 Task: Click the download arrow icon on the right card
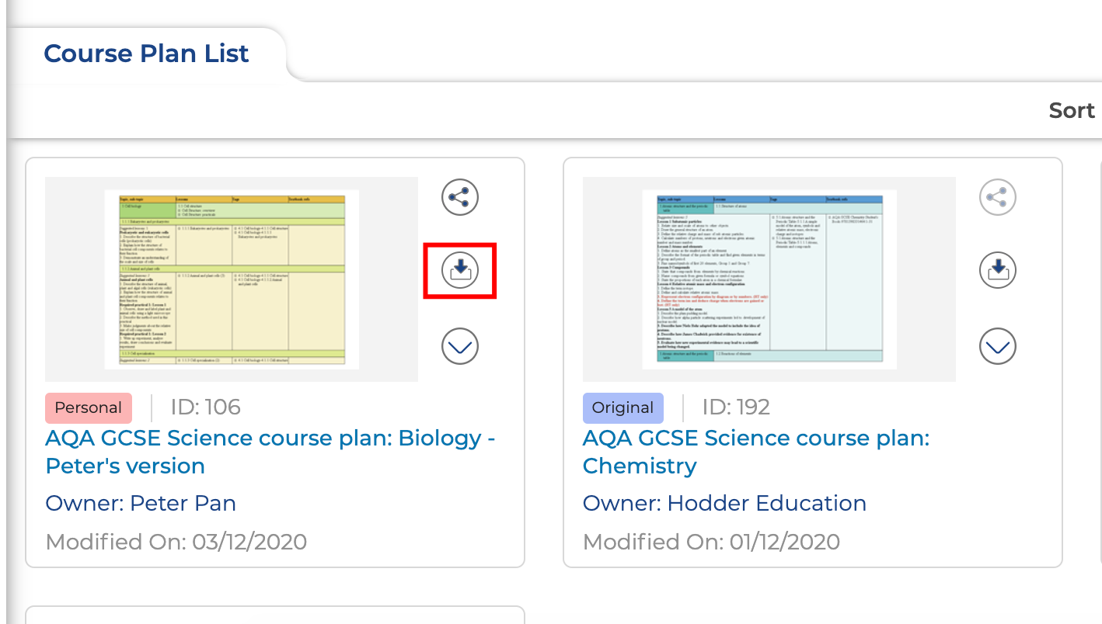point(997,270)
